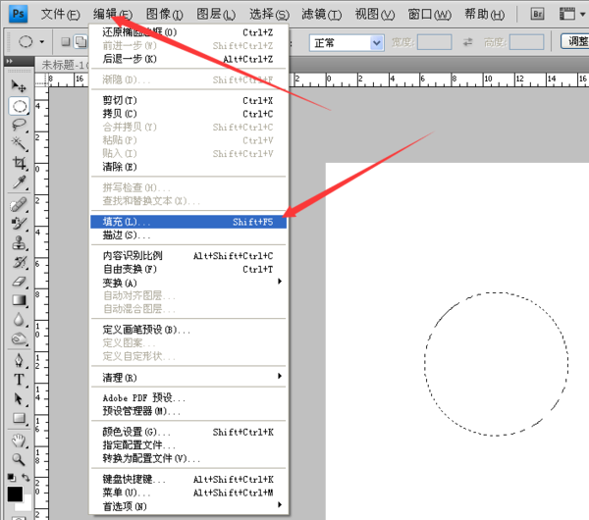589x520 pixels.
Task: Open the 图层(L) menu
Action: point(216,15)
